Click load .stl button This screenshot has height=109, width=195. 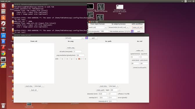(x=34, y=90)
